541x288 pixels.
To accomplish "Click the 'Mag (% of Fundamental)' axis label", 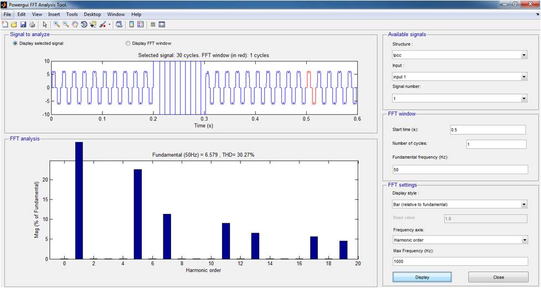I will tap(36, 210).
